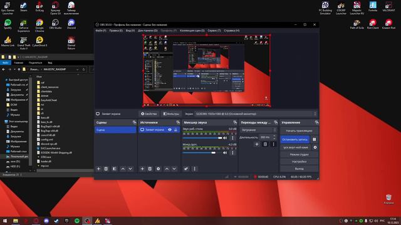Screen dimensions: 401x225
Task: Open quick access toolbar dropdown in Explorer
Action: tap(18, 57)
